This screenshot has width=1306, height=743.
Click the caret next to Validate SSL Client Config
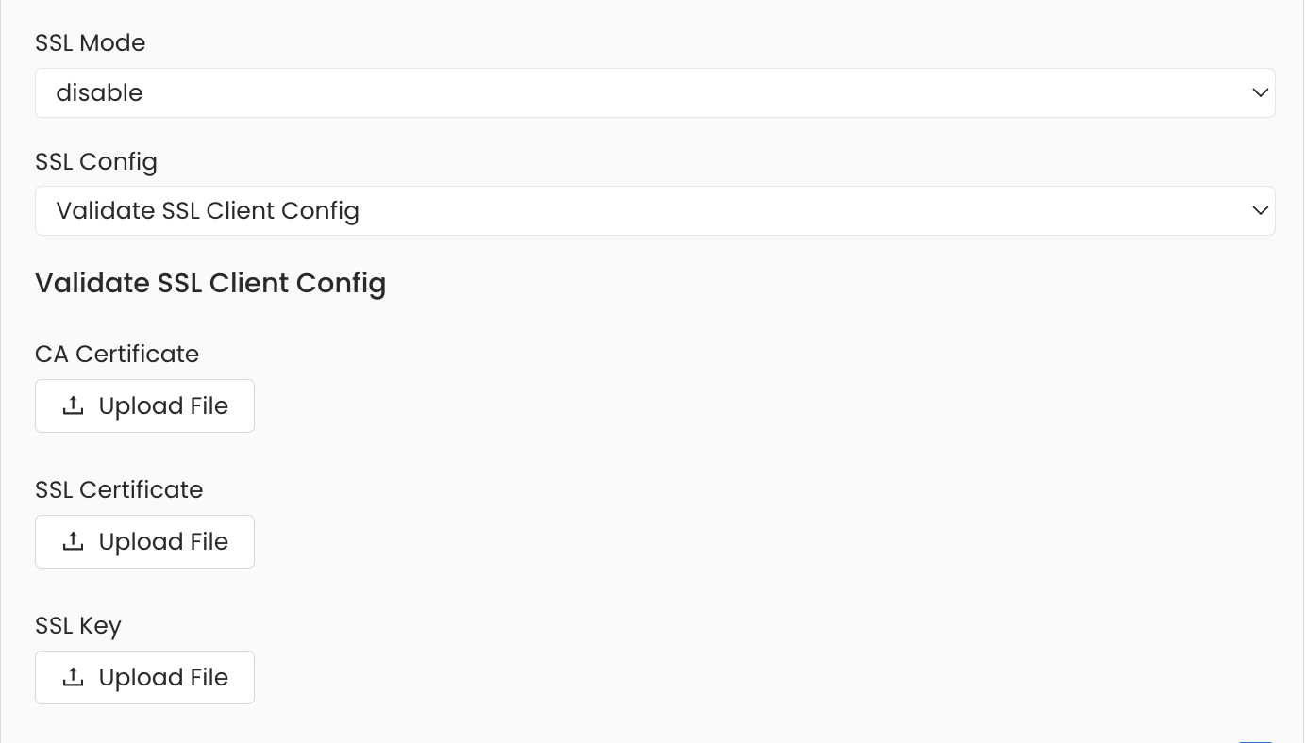(1261, 210)
